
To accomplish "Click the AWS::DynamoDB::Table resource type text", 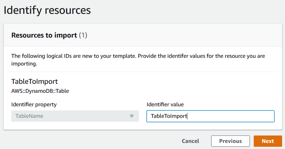I will pos(40,91).
